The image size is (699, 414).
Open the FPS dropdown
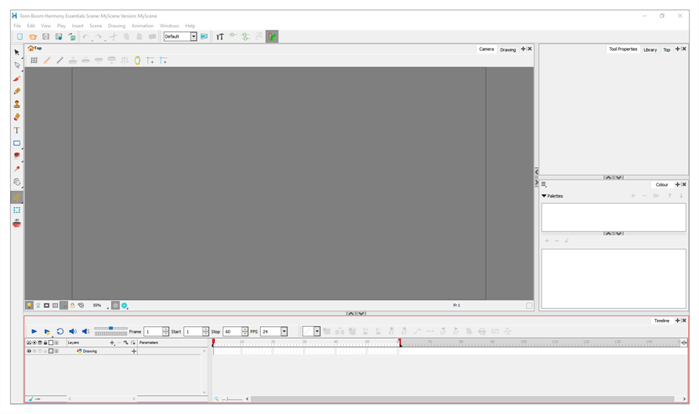pyautogui.click(x=284, y=332)
